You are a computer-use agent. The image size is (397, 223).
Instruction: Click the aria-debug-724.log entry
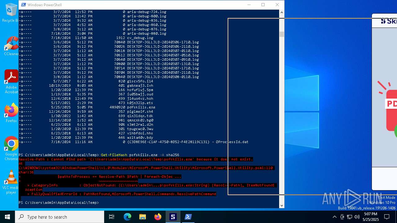[147, 12]
